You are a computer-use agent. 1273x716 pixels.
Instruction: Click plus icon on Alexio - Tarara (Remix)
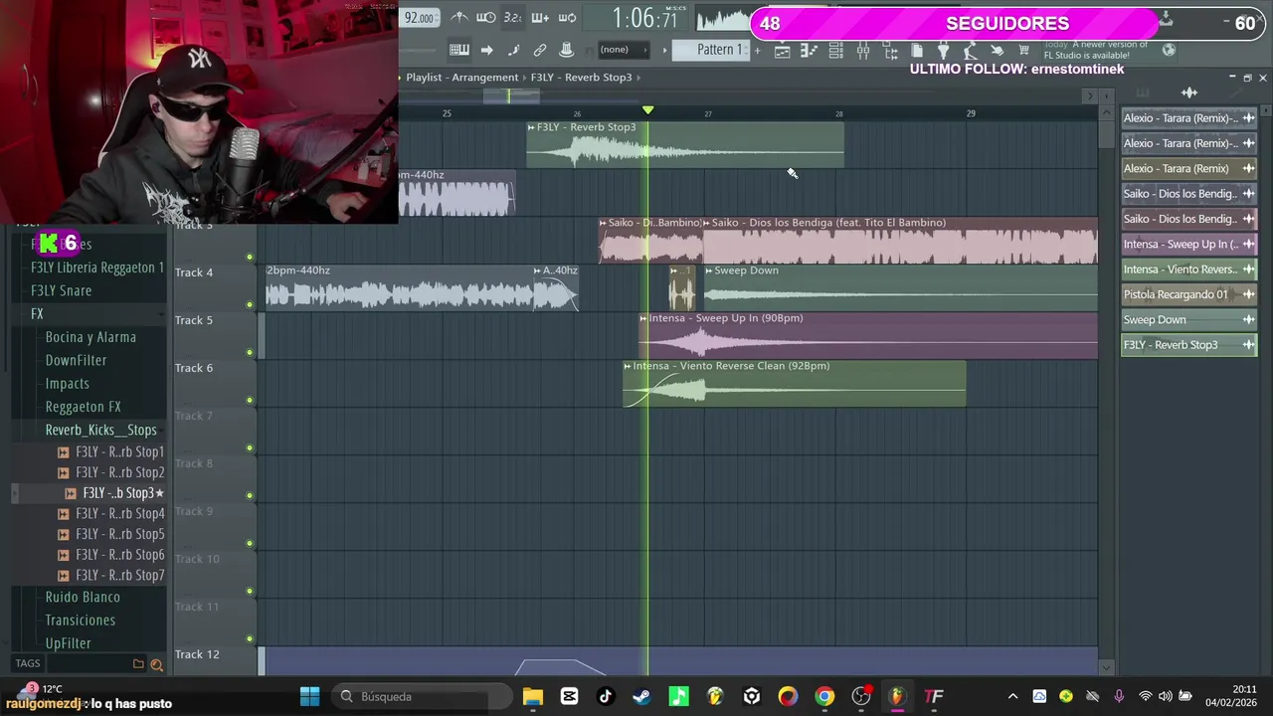click(1248, 168)
